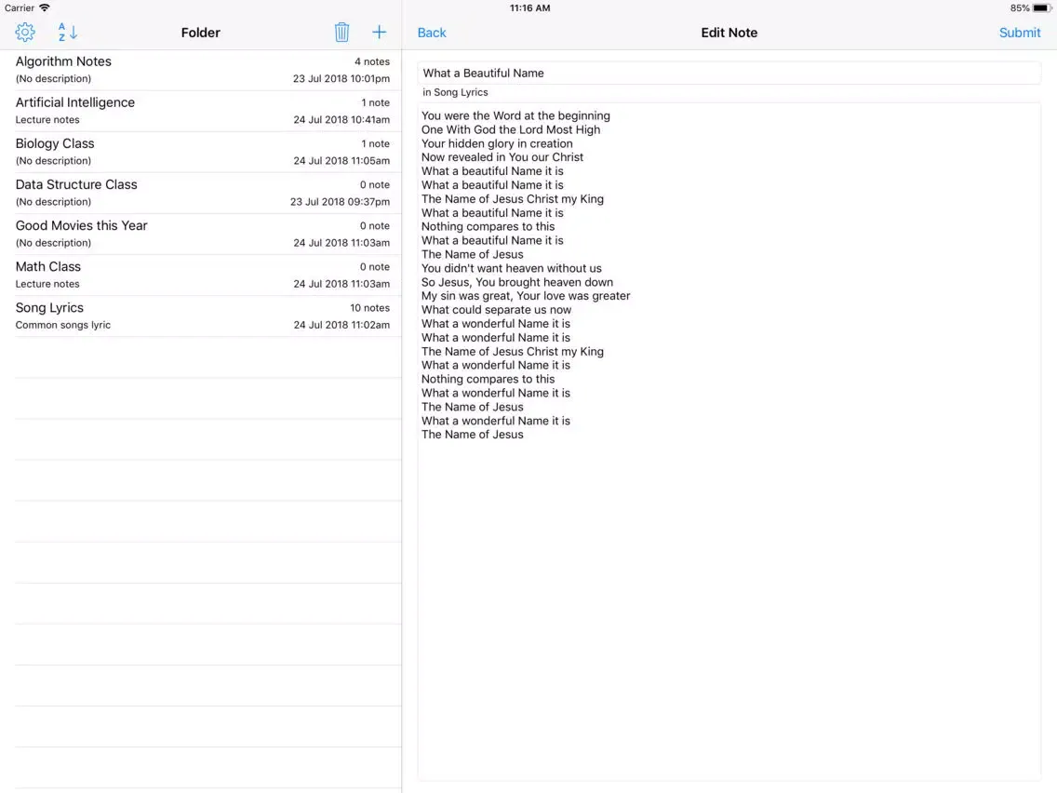Click 'My sin was great, Your love was greater'
The image size is (1057, 793).
(x=526, y=296)
